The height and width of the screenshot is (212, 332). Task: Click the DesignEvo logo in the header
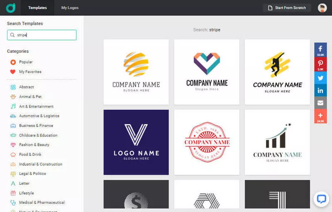click(x=11, y=7)
